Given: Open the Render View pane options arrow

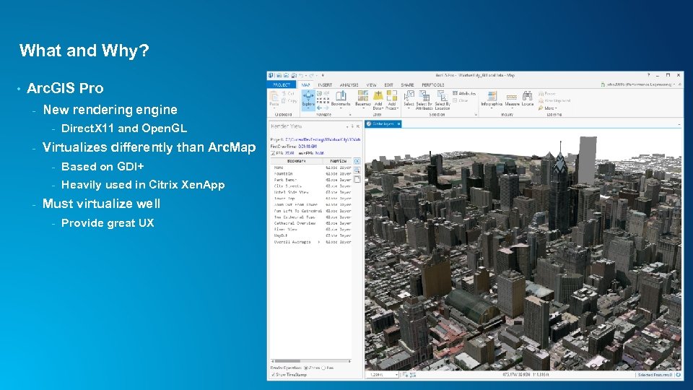Looking at the screenshot, I should tap(347, 127).
